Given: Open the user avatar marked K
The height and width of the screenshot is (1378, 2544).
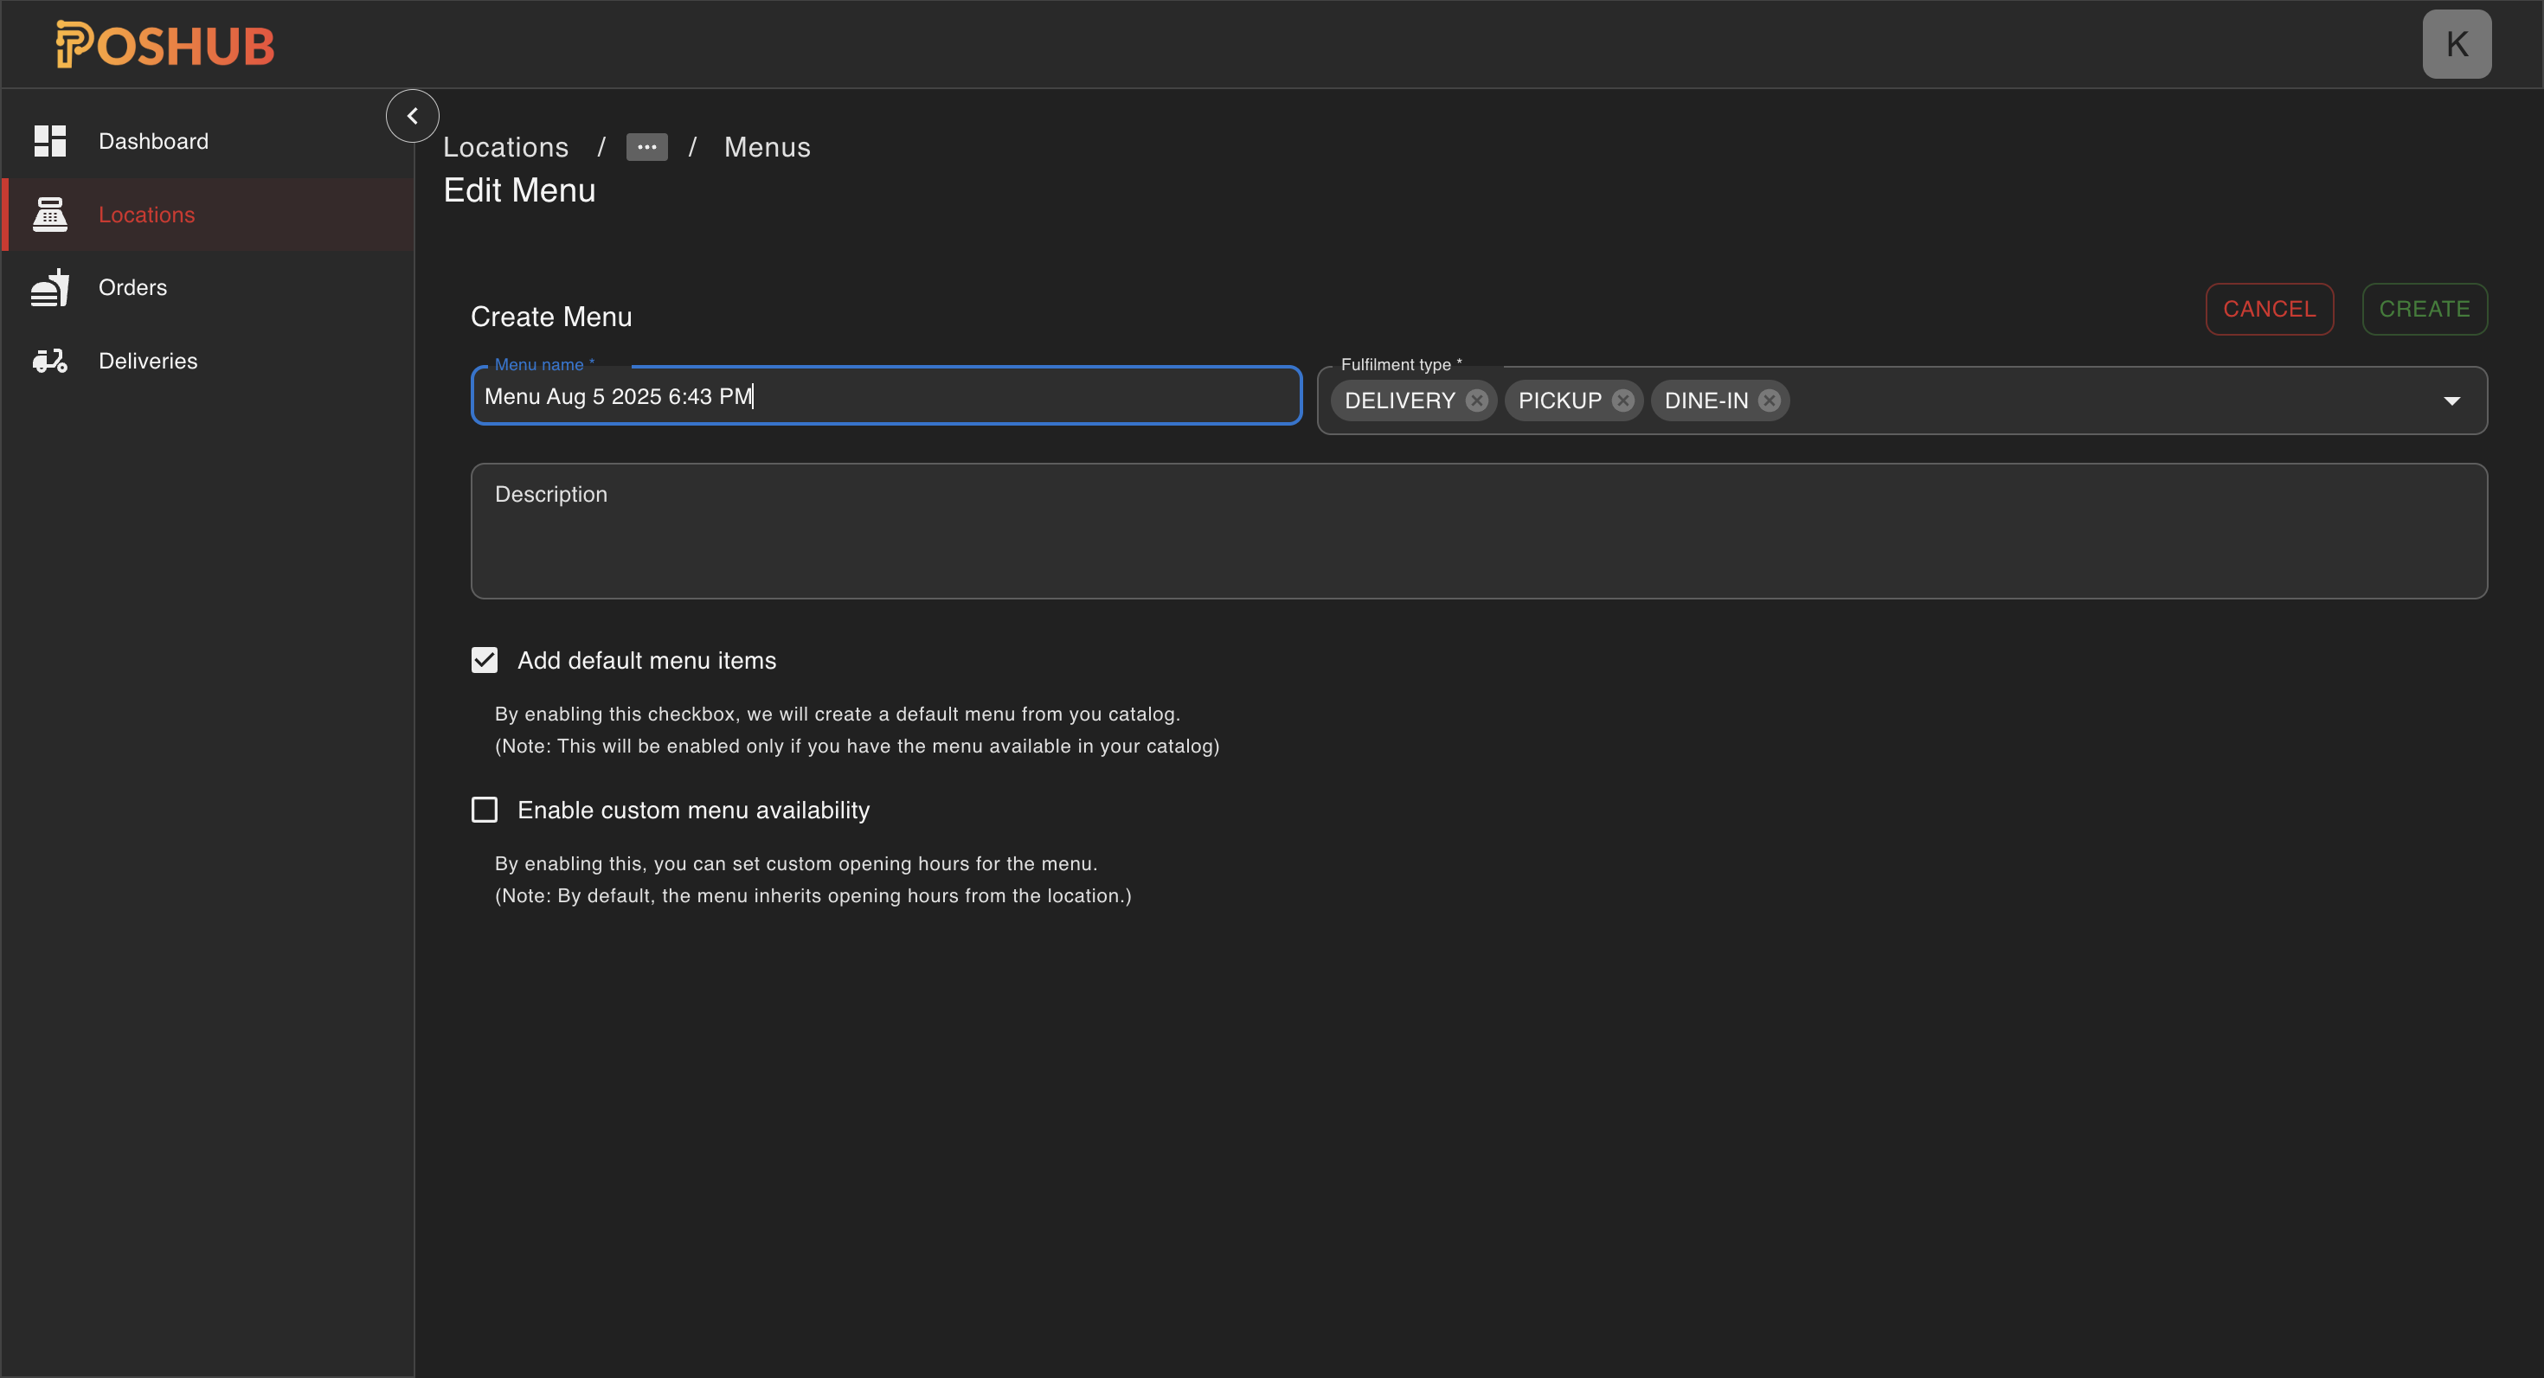Looking at the screenshot, I should click(x=2458, y=42).
